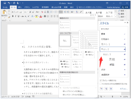Click the Cut scissors icon
This screenshot has width=132, height=99.
point(9,11)
